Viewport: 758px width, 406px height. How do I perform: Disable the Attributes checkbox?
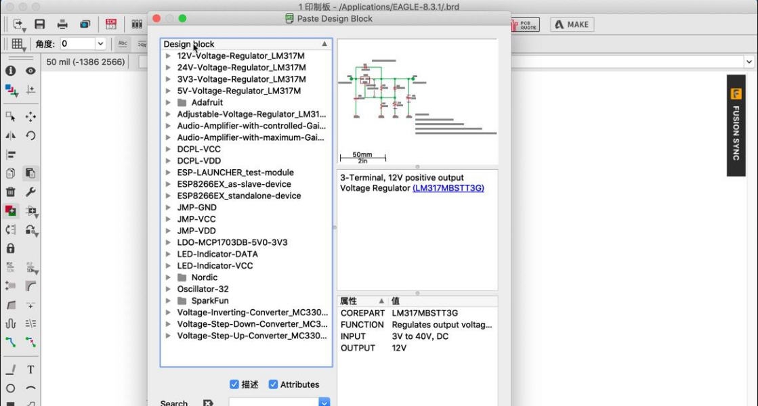(x=273, y=384)
